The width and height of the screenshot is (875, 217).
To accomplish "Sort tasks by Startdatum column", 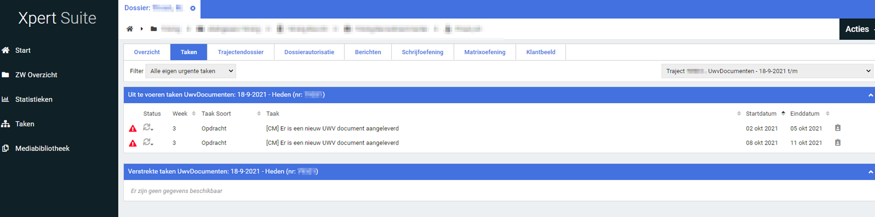I will click(761, 114).
